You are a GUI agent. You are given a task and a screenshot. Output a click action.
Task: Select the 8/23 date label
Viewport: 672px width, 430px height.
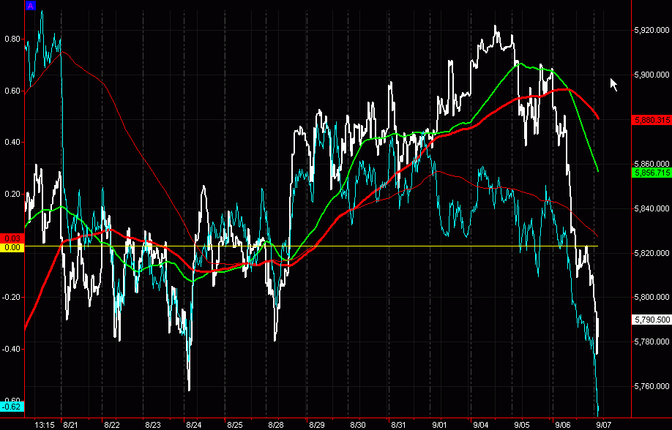click(153, 425)
